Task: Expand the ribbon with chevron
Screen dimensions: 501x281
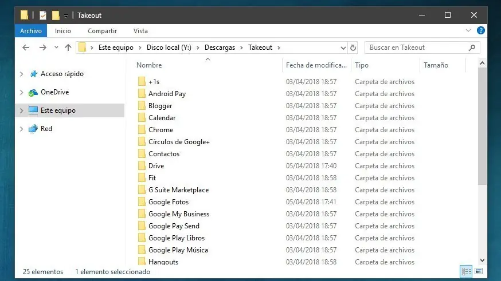Action: pos(468,31)
